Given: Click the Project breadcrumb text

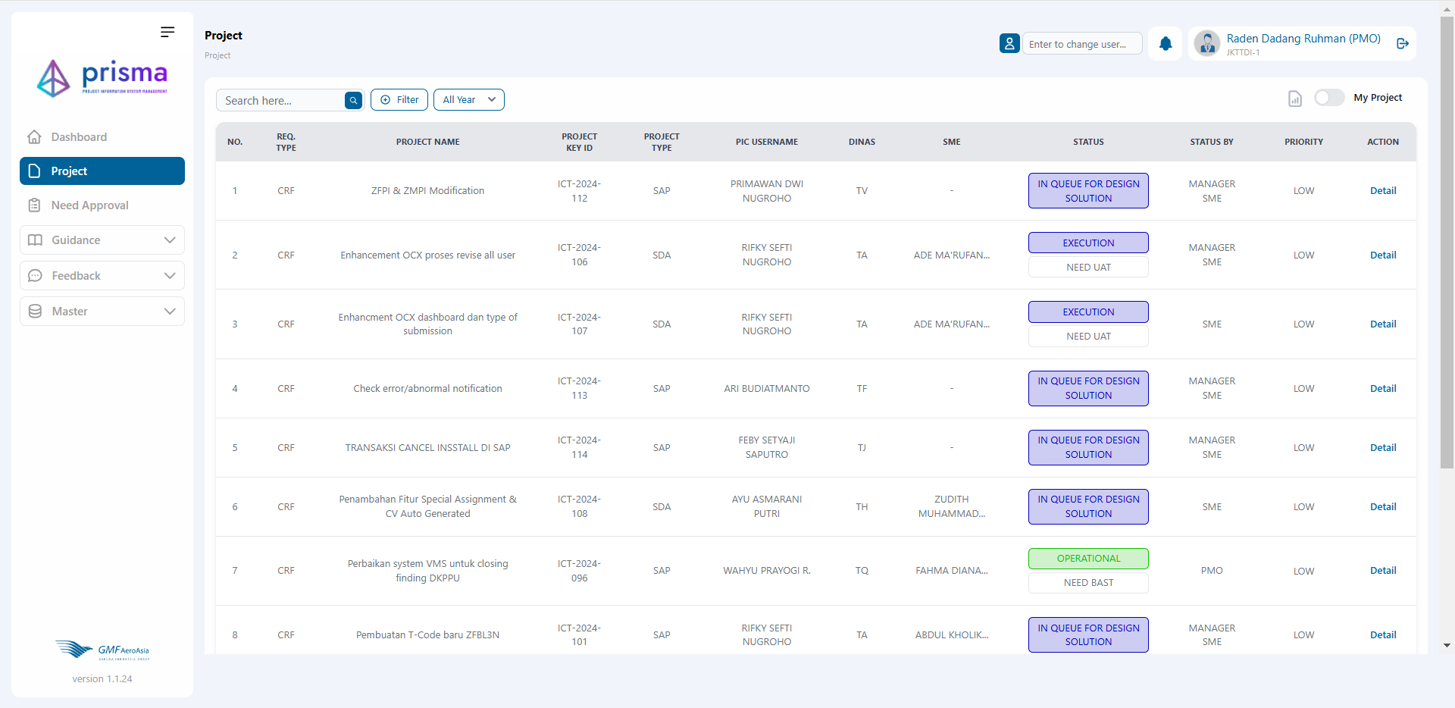Looking at the screenshot, I should click(x=217, y=55).
